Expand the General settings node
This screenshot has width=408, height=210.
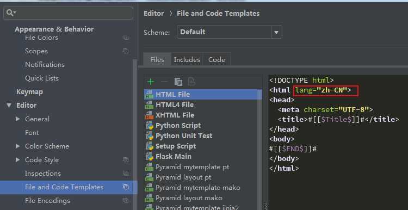18,119
